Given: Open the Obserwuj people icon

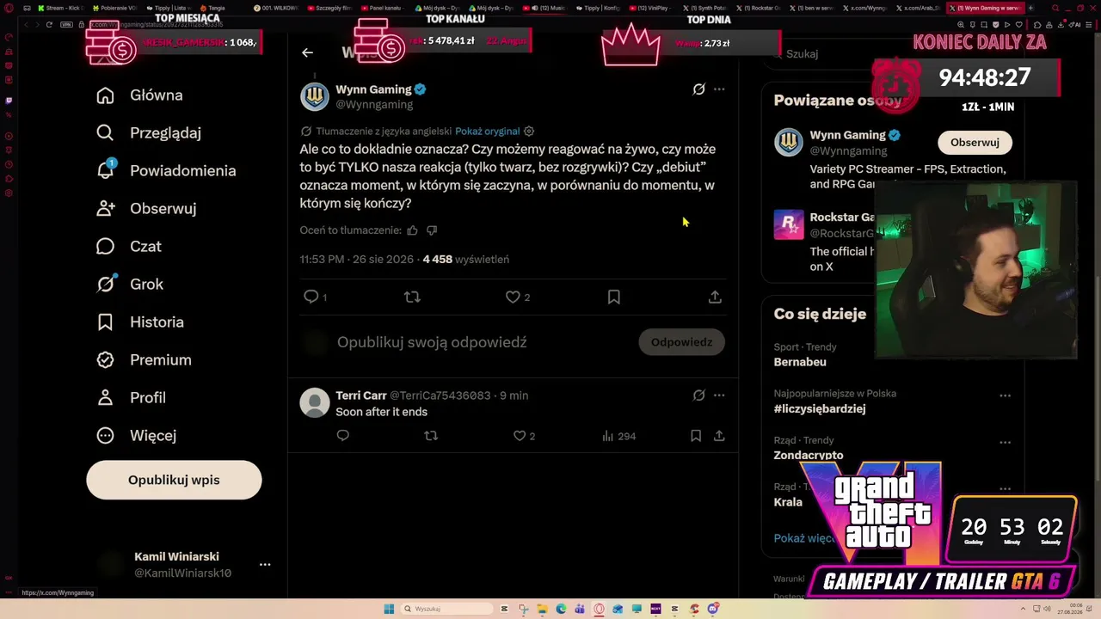Looking at the screenshot, I should [105, 209].
